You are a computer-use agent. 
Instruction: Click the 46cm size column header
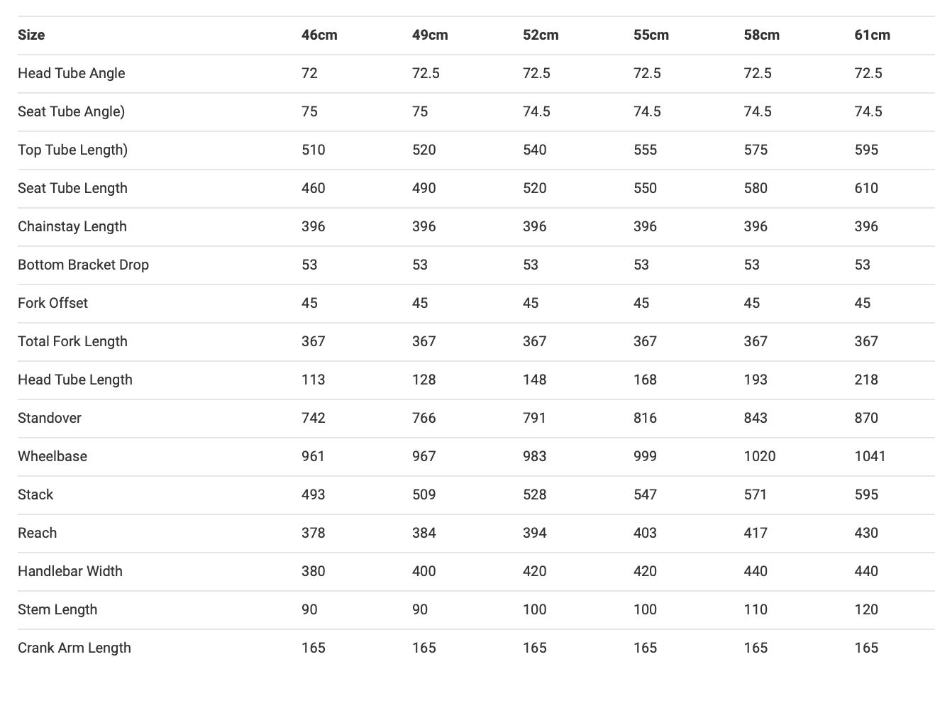(x=319, y=35)
